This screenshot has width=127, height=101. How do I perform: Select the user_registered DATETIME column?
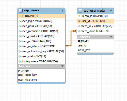coord(41,46)
